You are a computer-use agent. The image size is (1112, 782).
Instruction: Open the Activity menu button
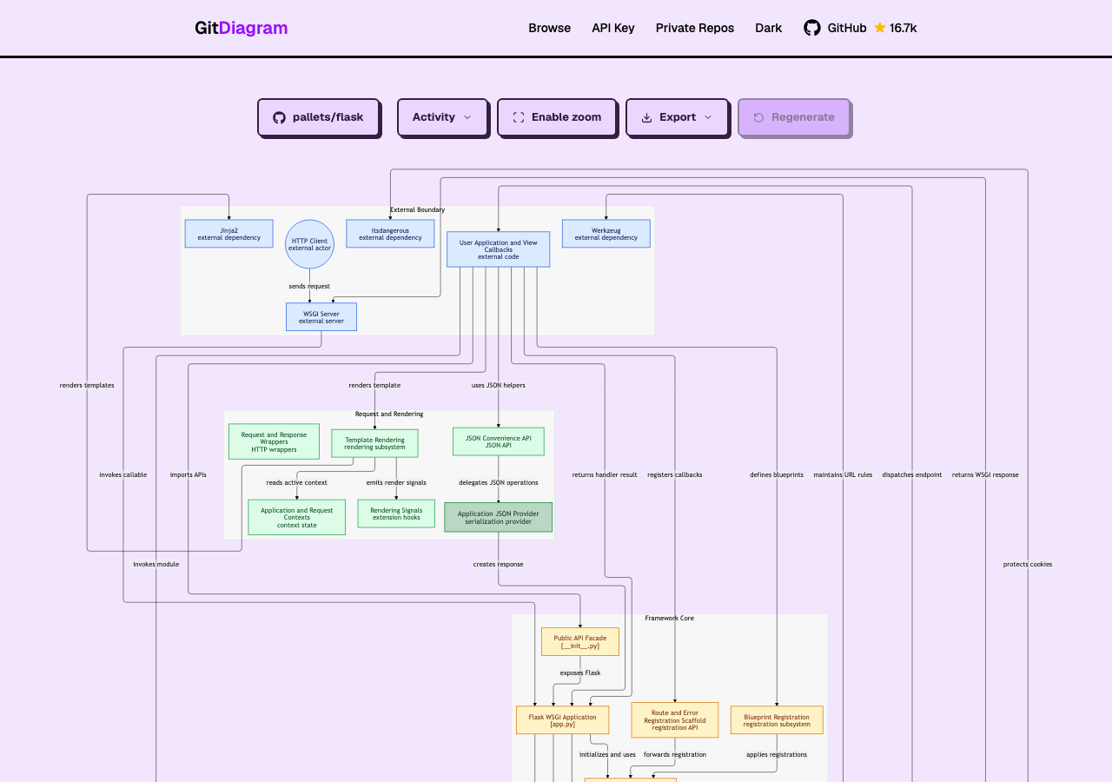pos(442,117)
